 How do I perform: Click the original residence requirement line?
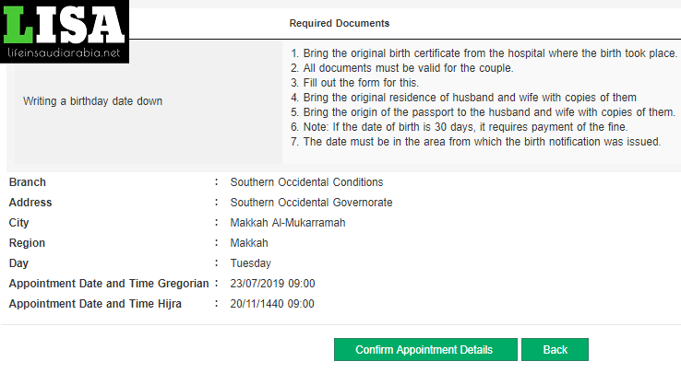pos(463,98)
